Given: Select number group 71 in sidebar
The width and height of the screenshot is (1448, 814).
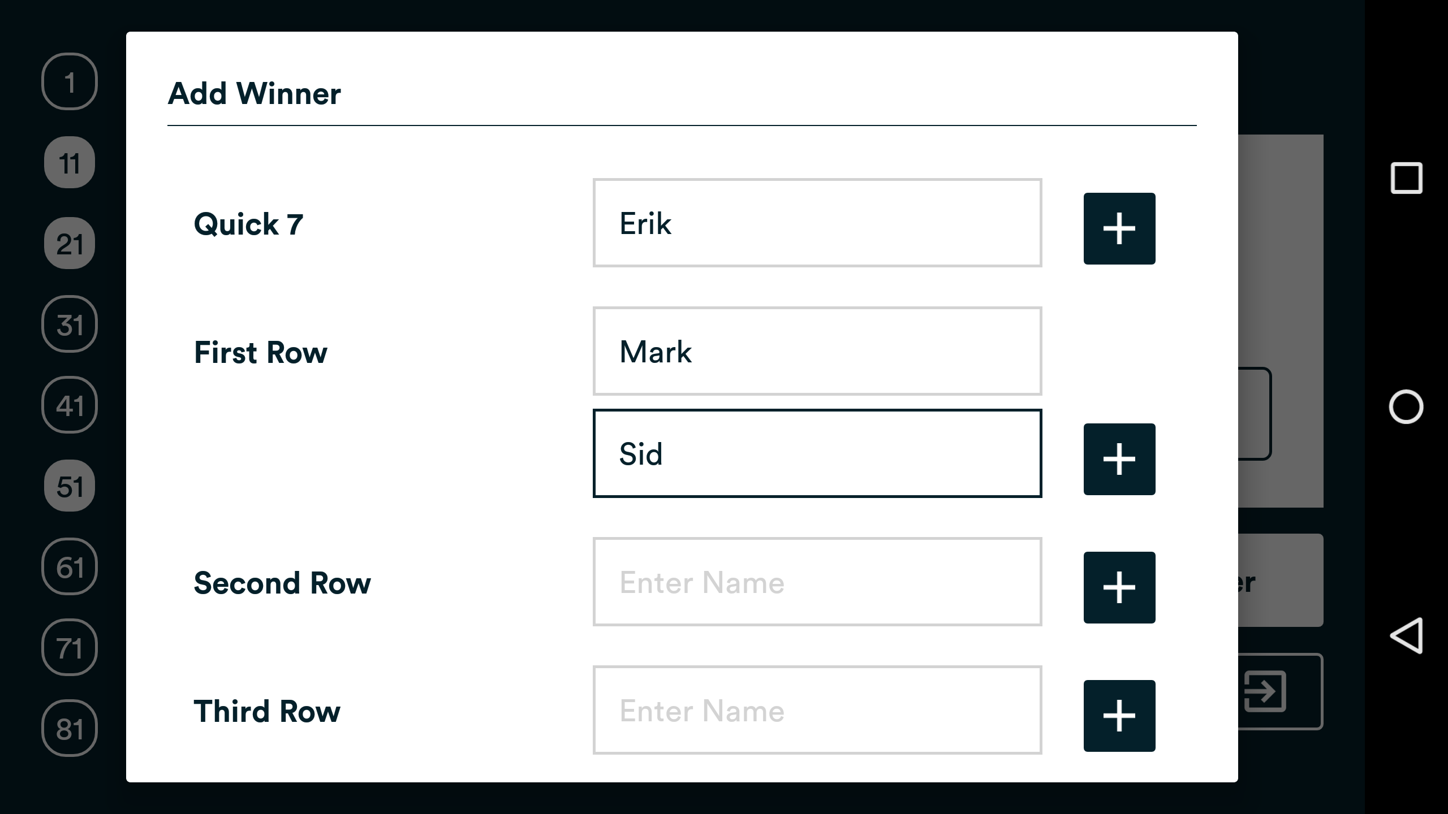Looking at the screenshot, I should pos(69,647).
